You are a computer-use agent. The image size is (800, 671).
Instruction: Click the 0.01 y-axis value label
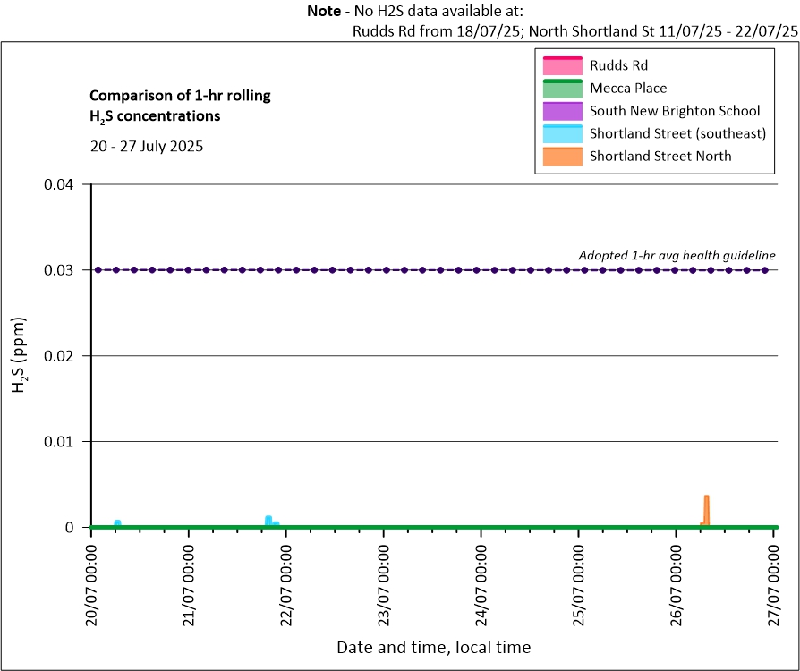pyautogui.click(x=62, y=441)
